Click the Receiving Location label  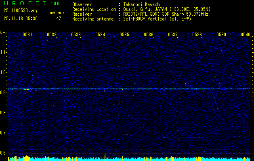(94, 9)
